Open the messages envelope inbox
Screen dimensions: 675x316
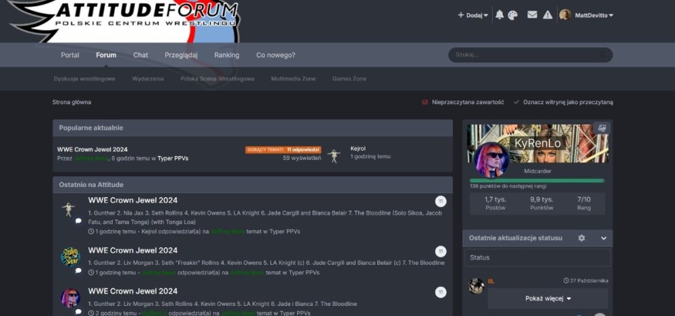tap(532, 15)
